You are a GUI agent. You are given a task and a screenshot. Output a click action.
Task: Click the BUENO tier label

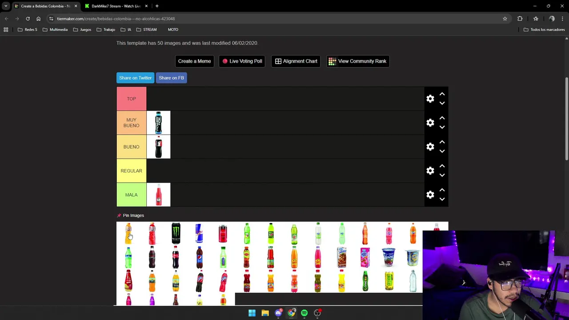click(x=131, y=147)
